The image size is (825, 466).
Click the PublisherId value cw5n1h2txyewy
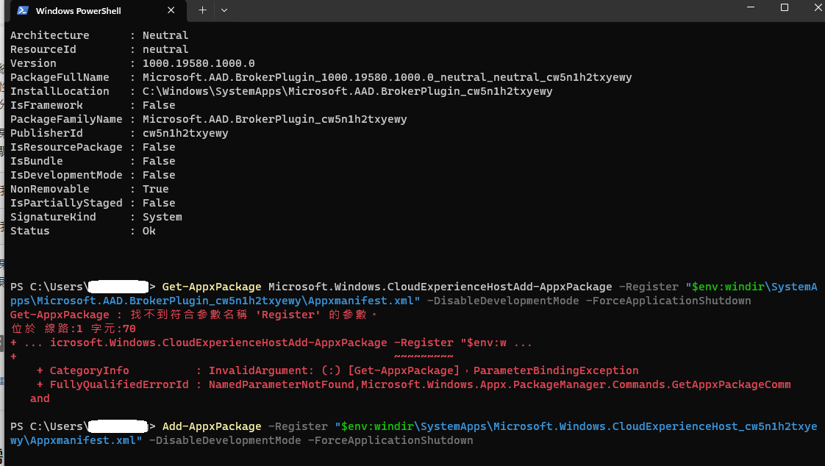pos(185,134)
